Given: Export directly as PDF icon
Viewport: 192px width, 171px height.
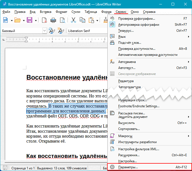Looking at the screenshot, I should pyautogui.click(x=44, y=20).
